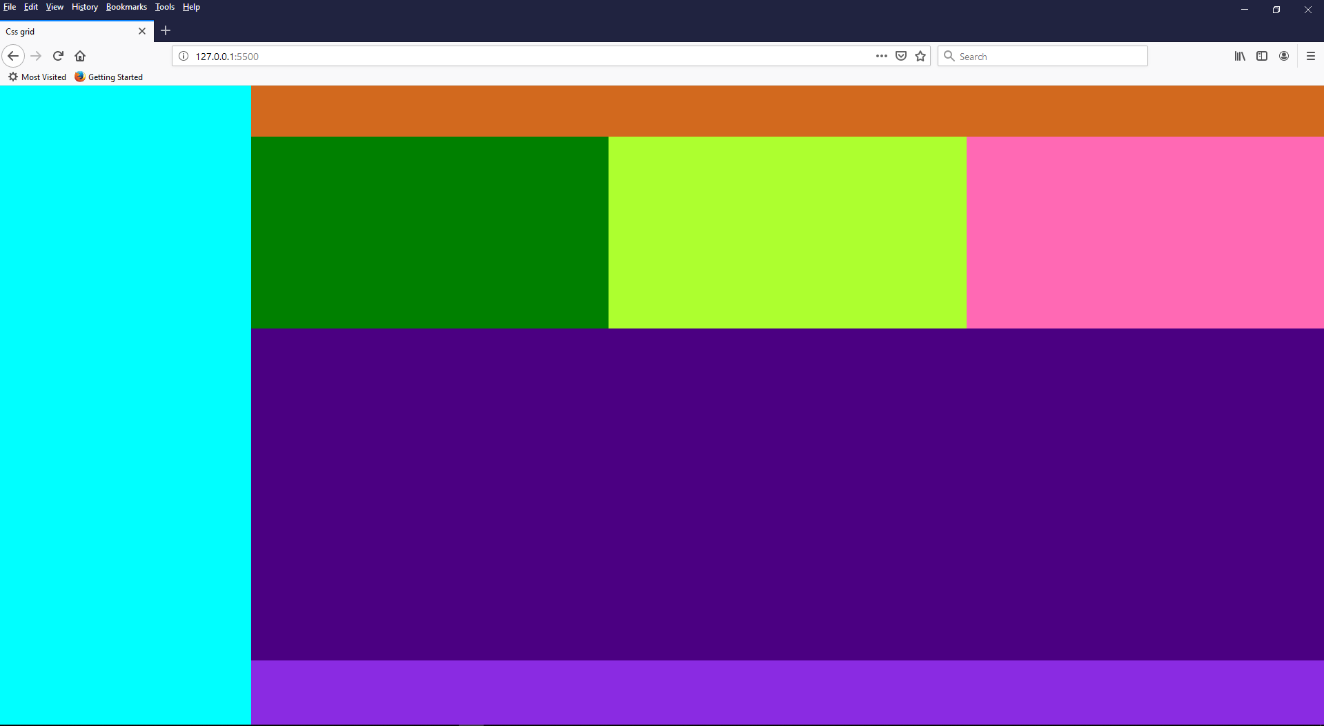Open the hamburger application menu
This screenshot has height=726, width=1324.
click(x=1311, y=56)
